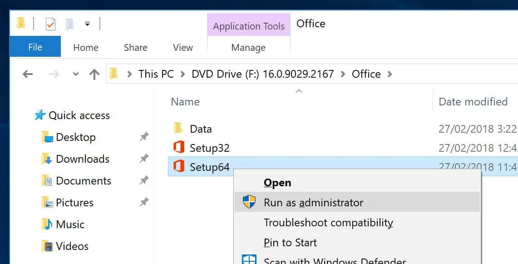Switch to the View ribbon tab
The height and width of the screenshot is (264, 518).
(x=183, y=47)
